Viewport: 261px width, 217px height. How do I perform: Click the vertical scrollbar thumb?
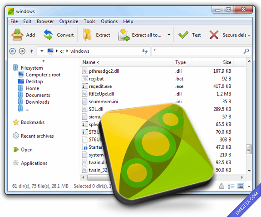(x=249, y=149)
